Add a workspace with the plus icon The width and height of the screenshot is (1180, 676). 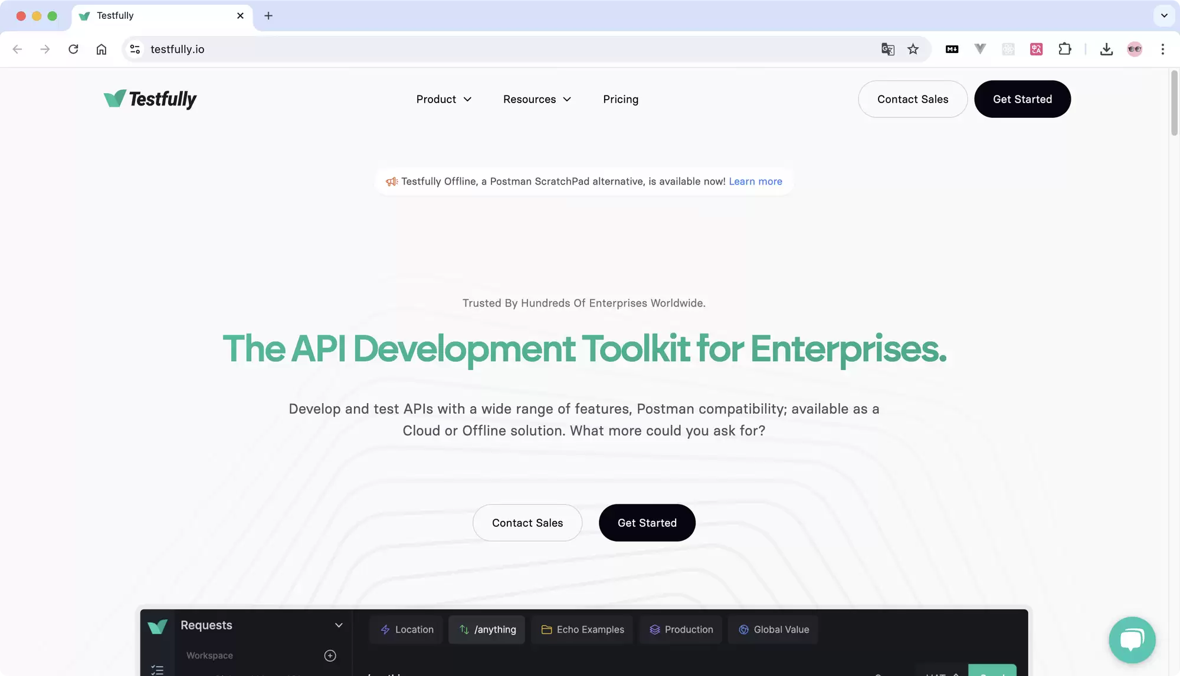click(330, 655)
